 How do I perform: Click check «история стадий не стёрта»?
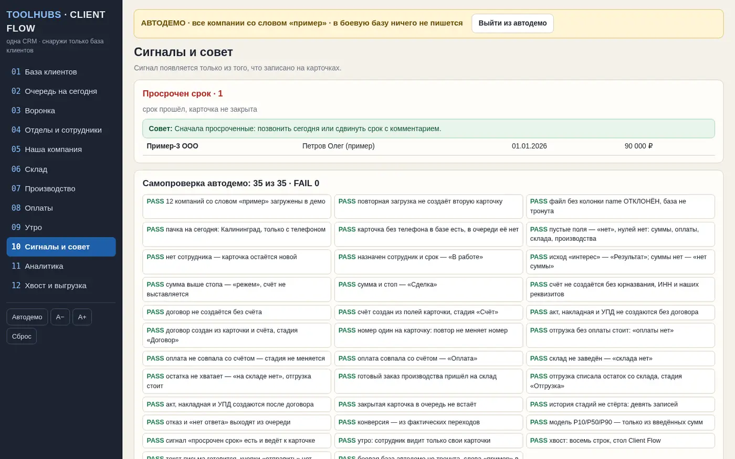point(621,404)
